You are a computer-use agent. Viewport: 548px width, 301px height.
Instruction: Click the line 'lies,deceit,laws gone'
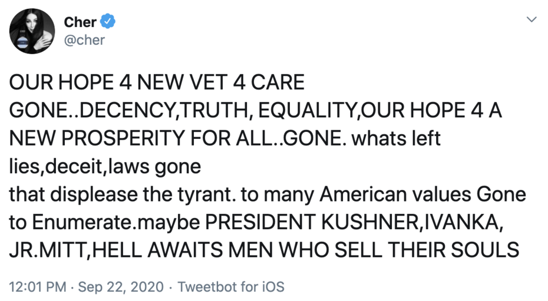[105, 167]
